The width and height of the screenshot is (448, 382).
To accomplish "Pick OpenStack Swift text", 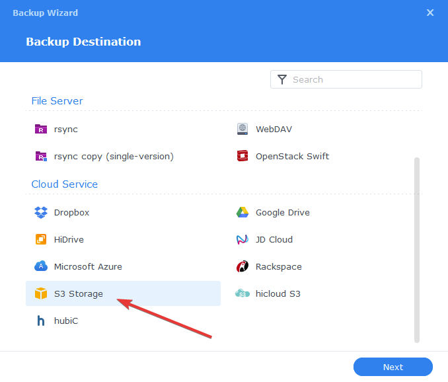I will click(x=292, y=156).
